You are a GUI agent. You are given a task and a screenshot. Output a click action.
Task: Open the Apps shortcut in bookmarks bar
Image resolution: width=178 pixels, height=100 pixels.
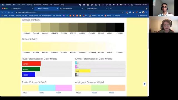click(x=4, y=16)
